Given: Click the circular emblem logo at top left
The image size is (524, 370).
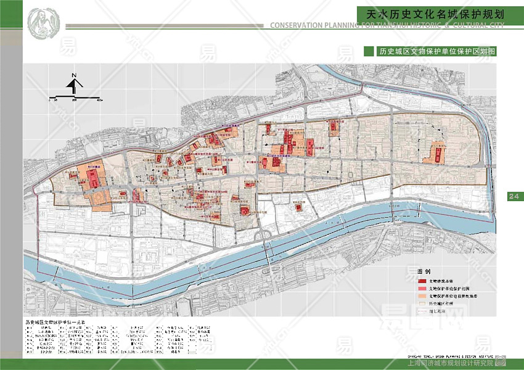Looking at the screenshot, I should (x=44, y=25).
